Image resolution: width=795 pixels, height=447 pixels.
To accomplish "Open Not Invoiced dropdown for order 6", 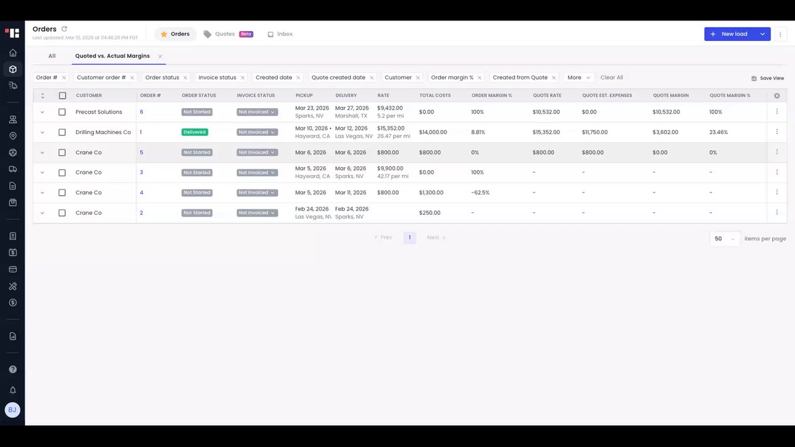I will pyautogui.click(x=257, y=112).
